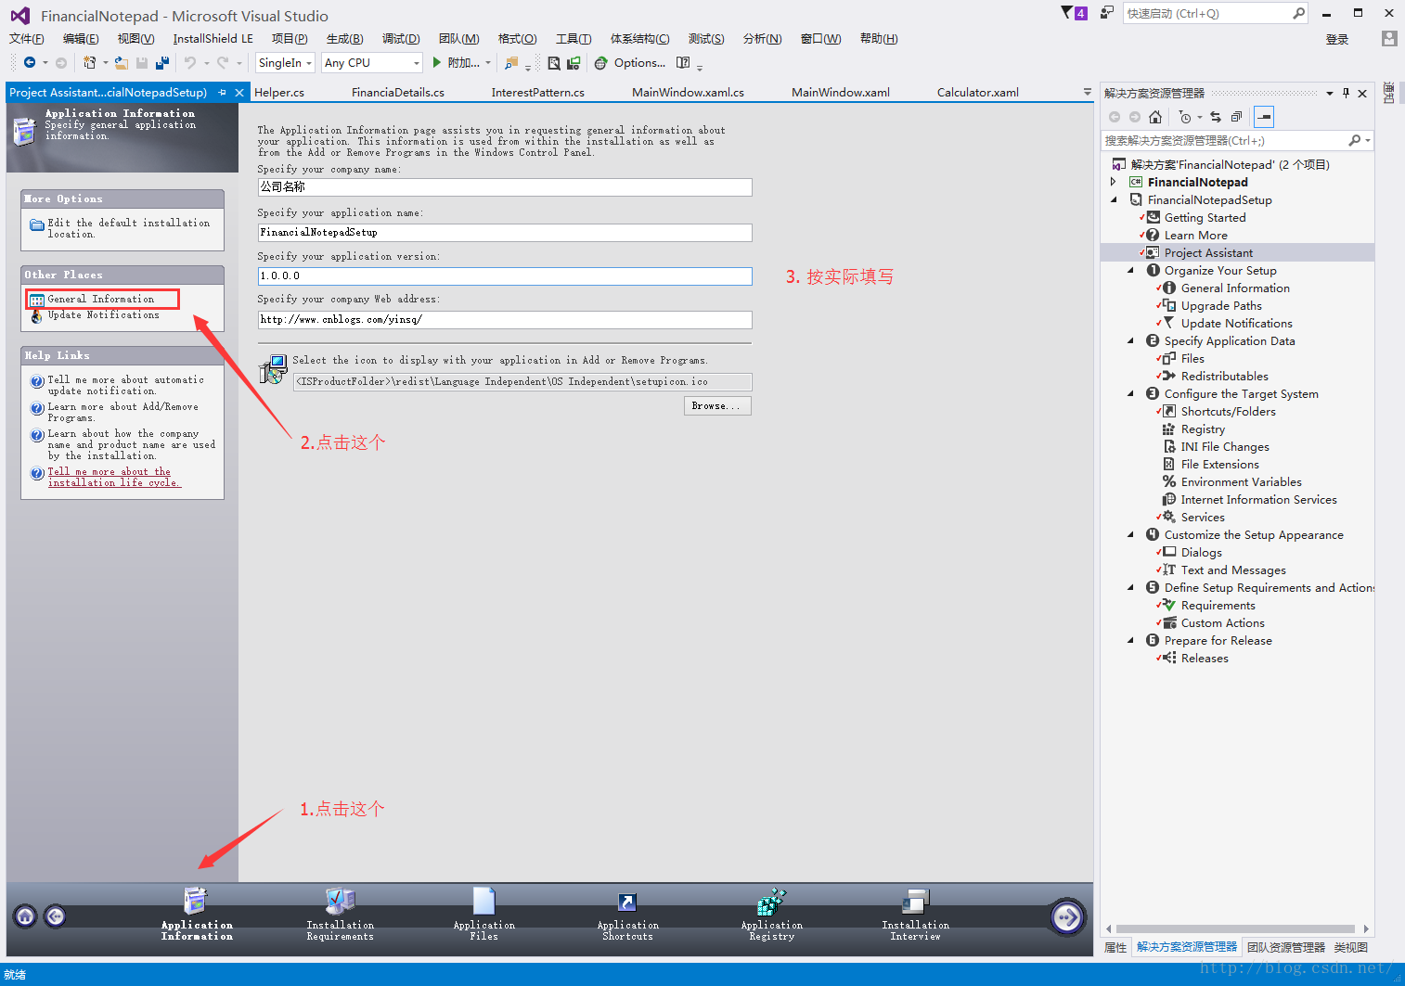Click the Save All toolbar icon
This screenshot has width=1405, height=986.
click(162, 62)
